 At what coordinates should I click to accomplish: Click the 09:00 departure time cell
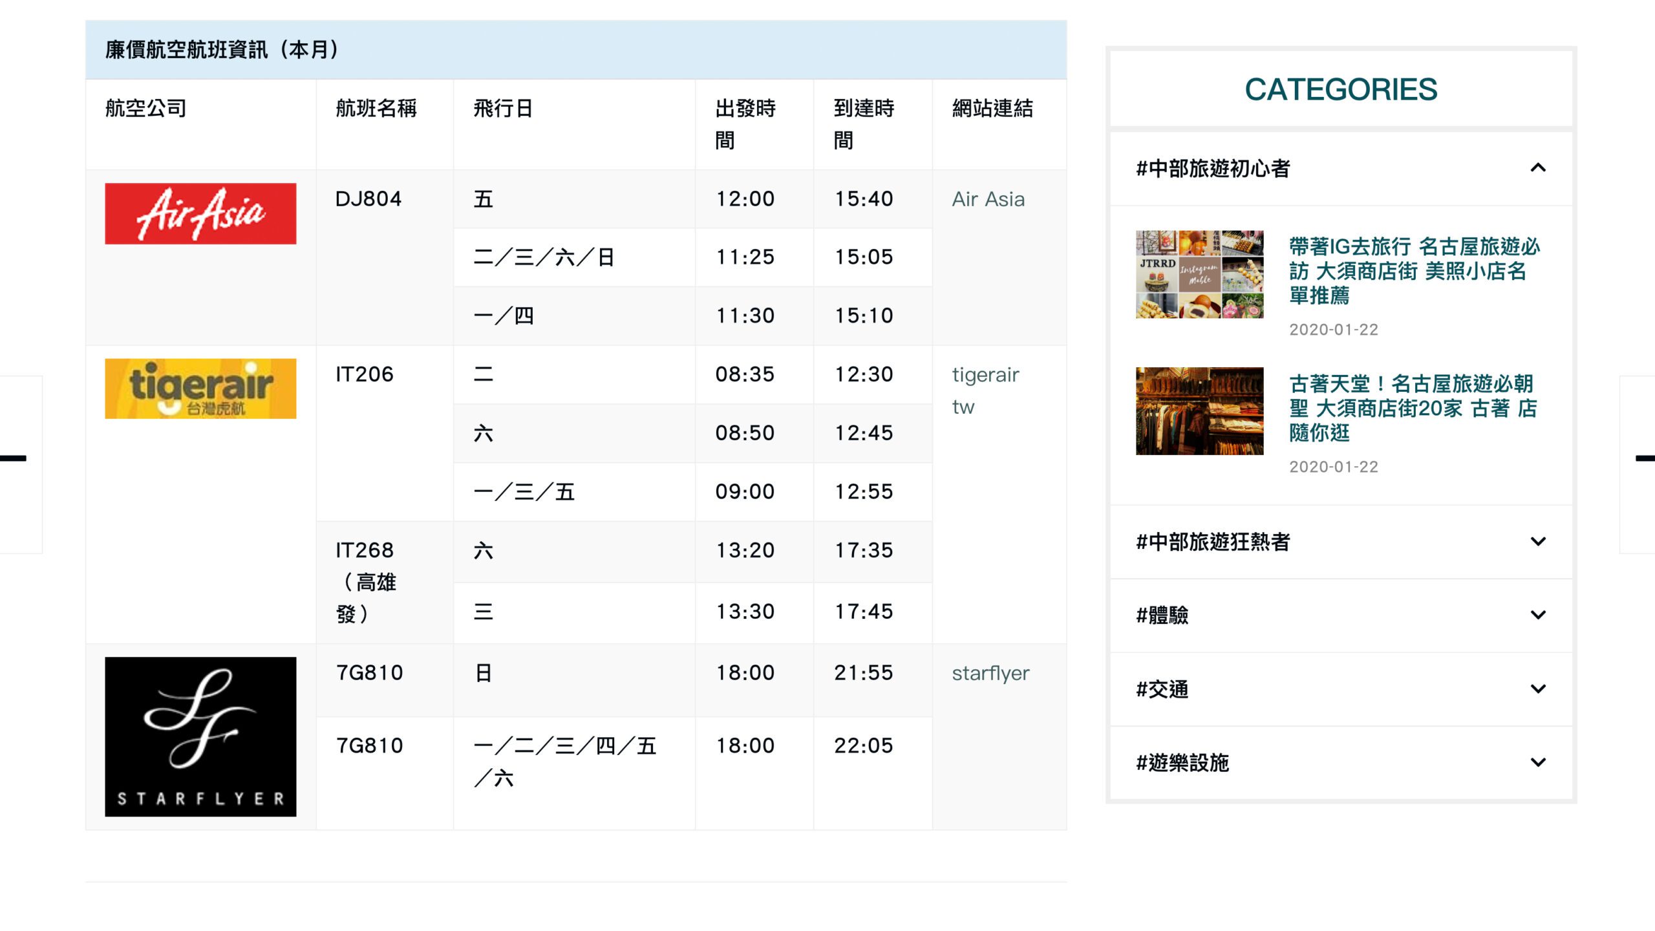click(754, 491)
